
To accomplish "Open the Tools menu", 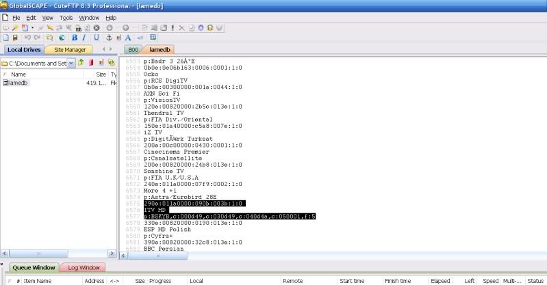I will [66, 18].
